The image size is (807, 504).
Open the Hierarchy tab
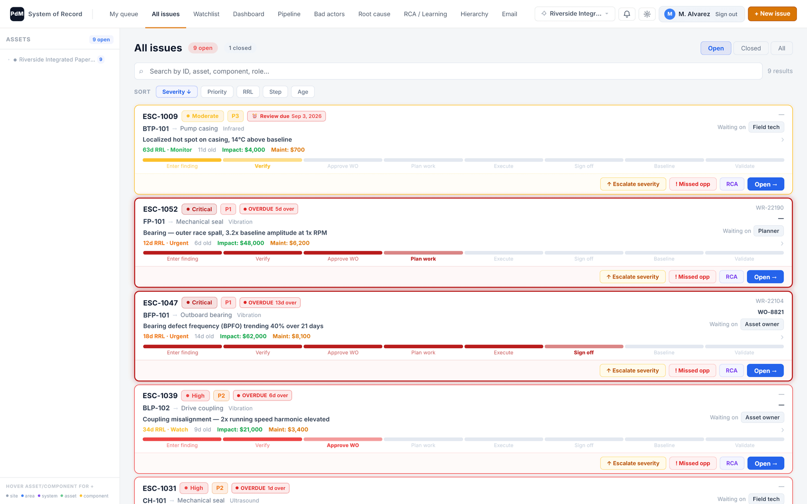(474, 14)
